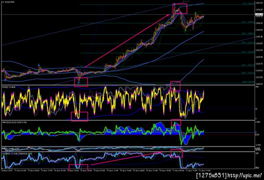Select the pink trend line in bottom indicator
This screenshot has height=180, width=264.
(x=126, y=158)
